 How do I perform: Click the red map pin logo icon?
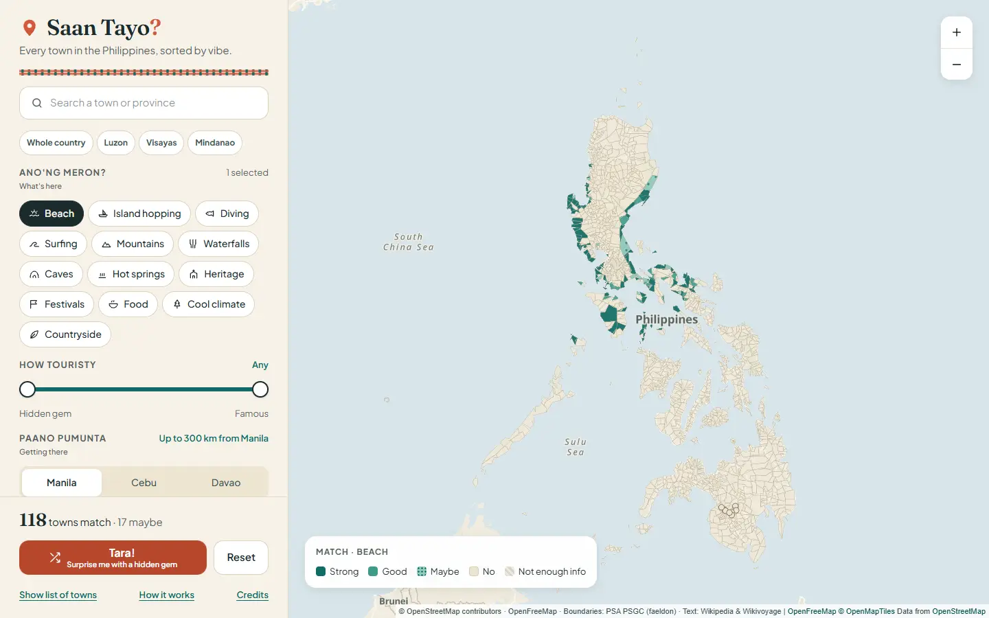pos(29,27)
